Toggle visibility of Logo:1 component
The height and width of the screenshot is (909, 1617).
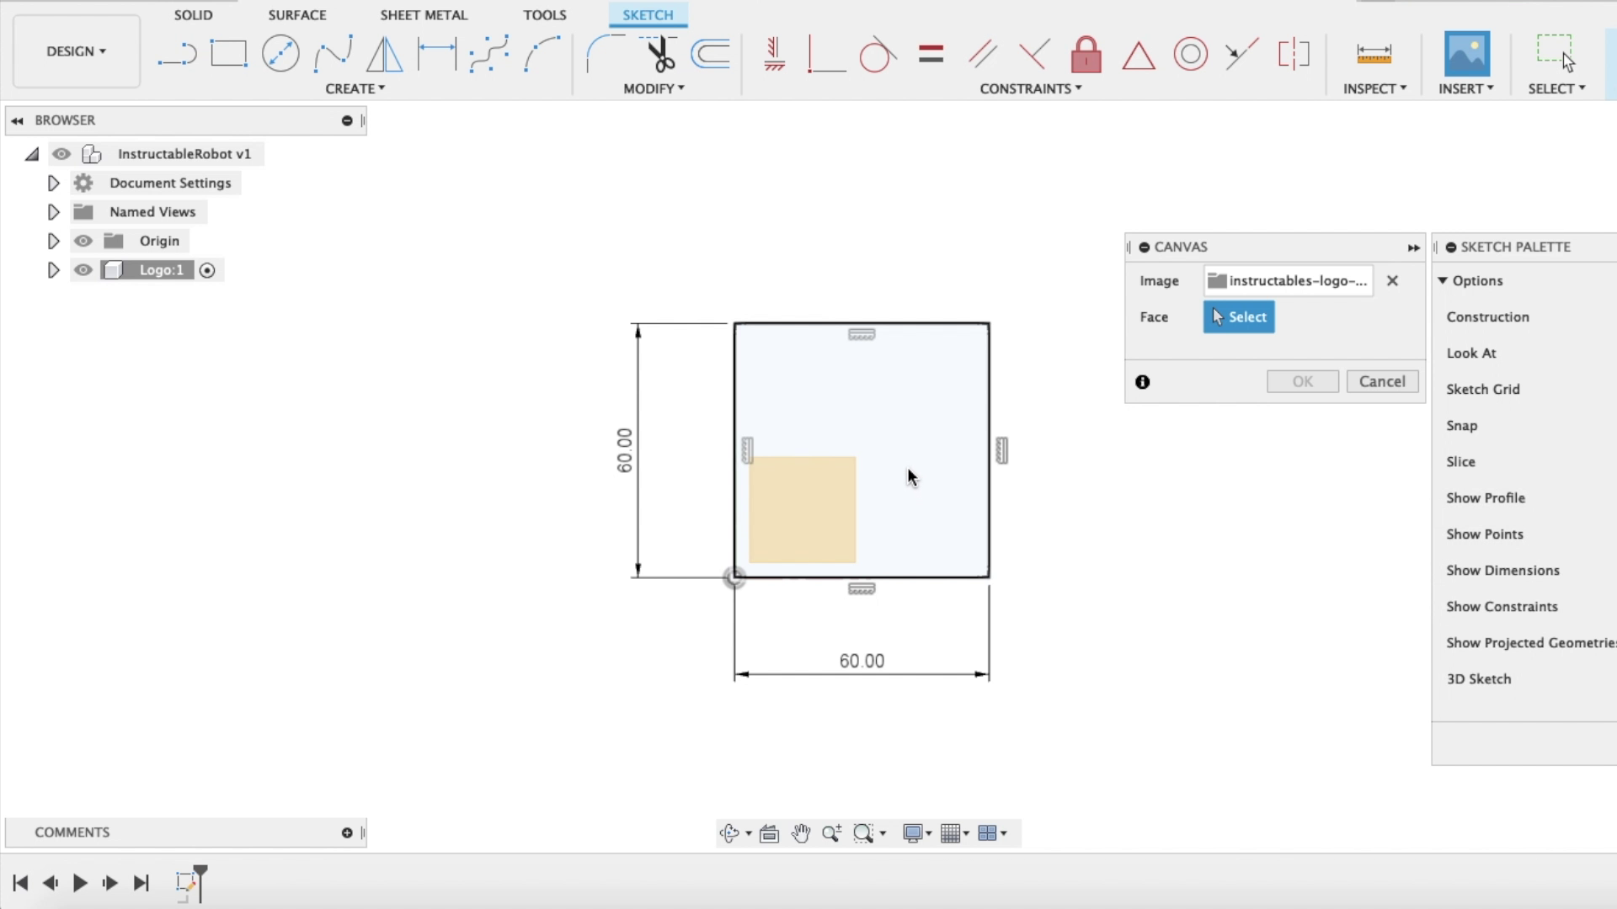(83, 270)
